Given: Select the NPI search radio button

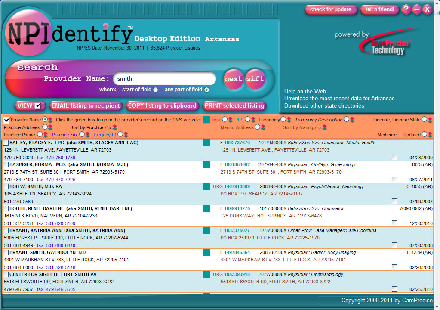Looking at the screenshot, I should 247,119.
